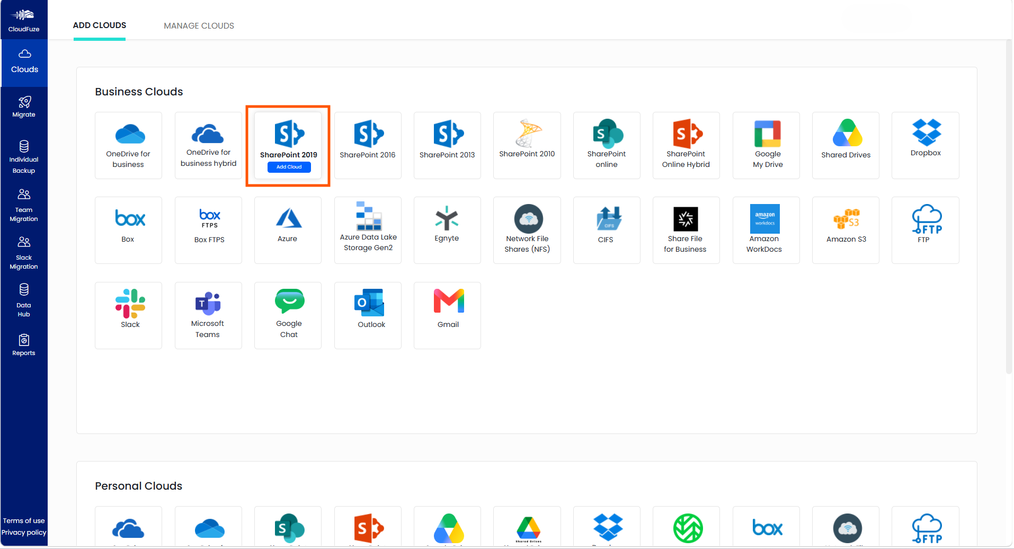
Task: Select the Microsoft Teams cloud
Action: click(208, 315)
